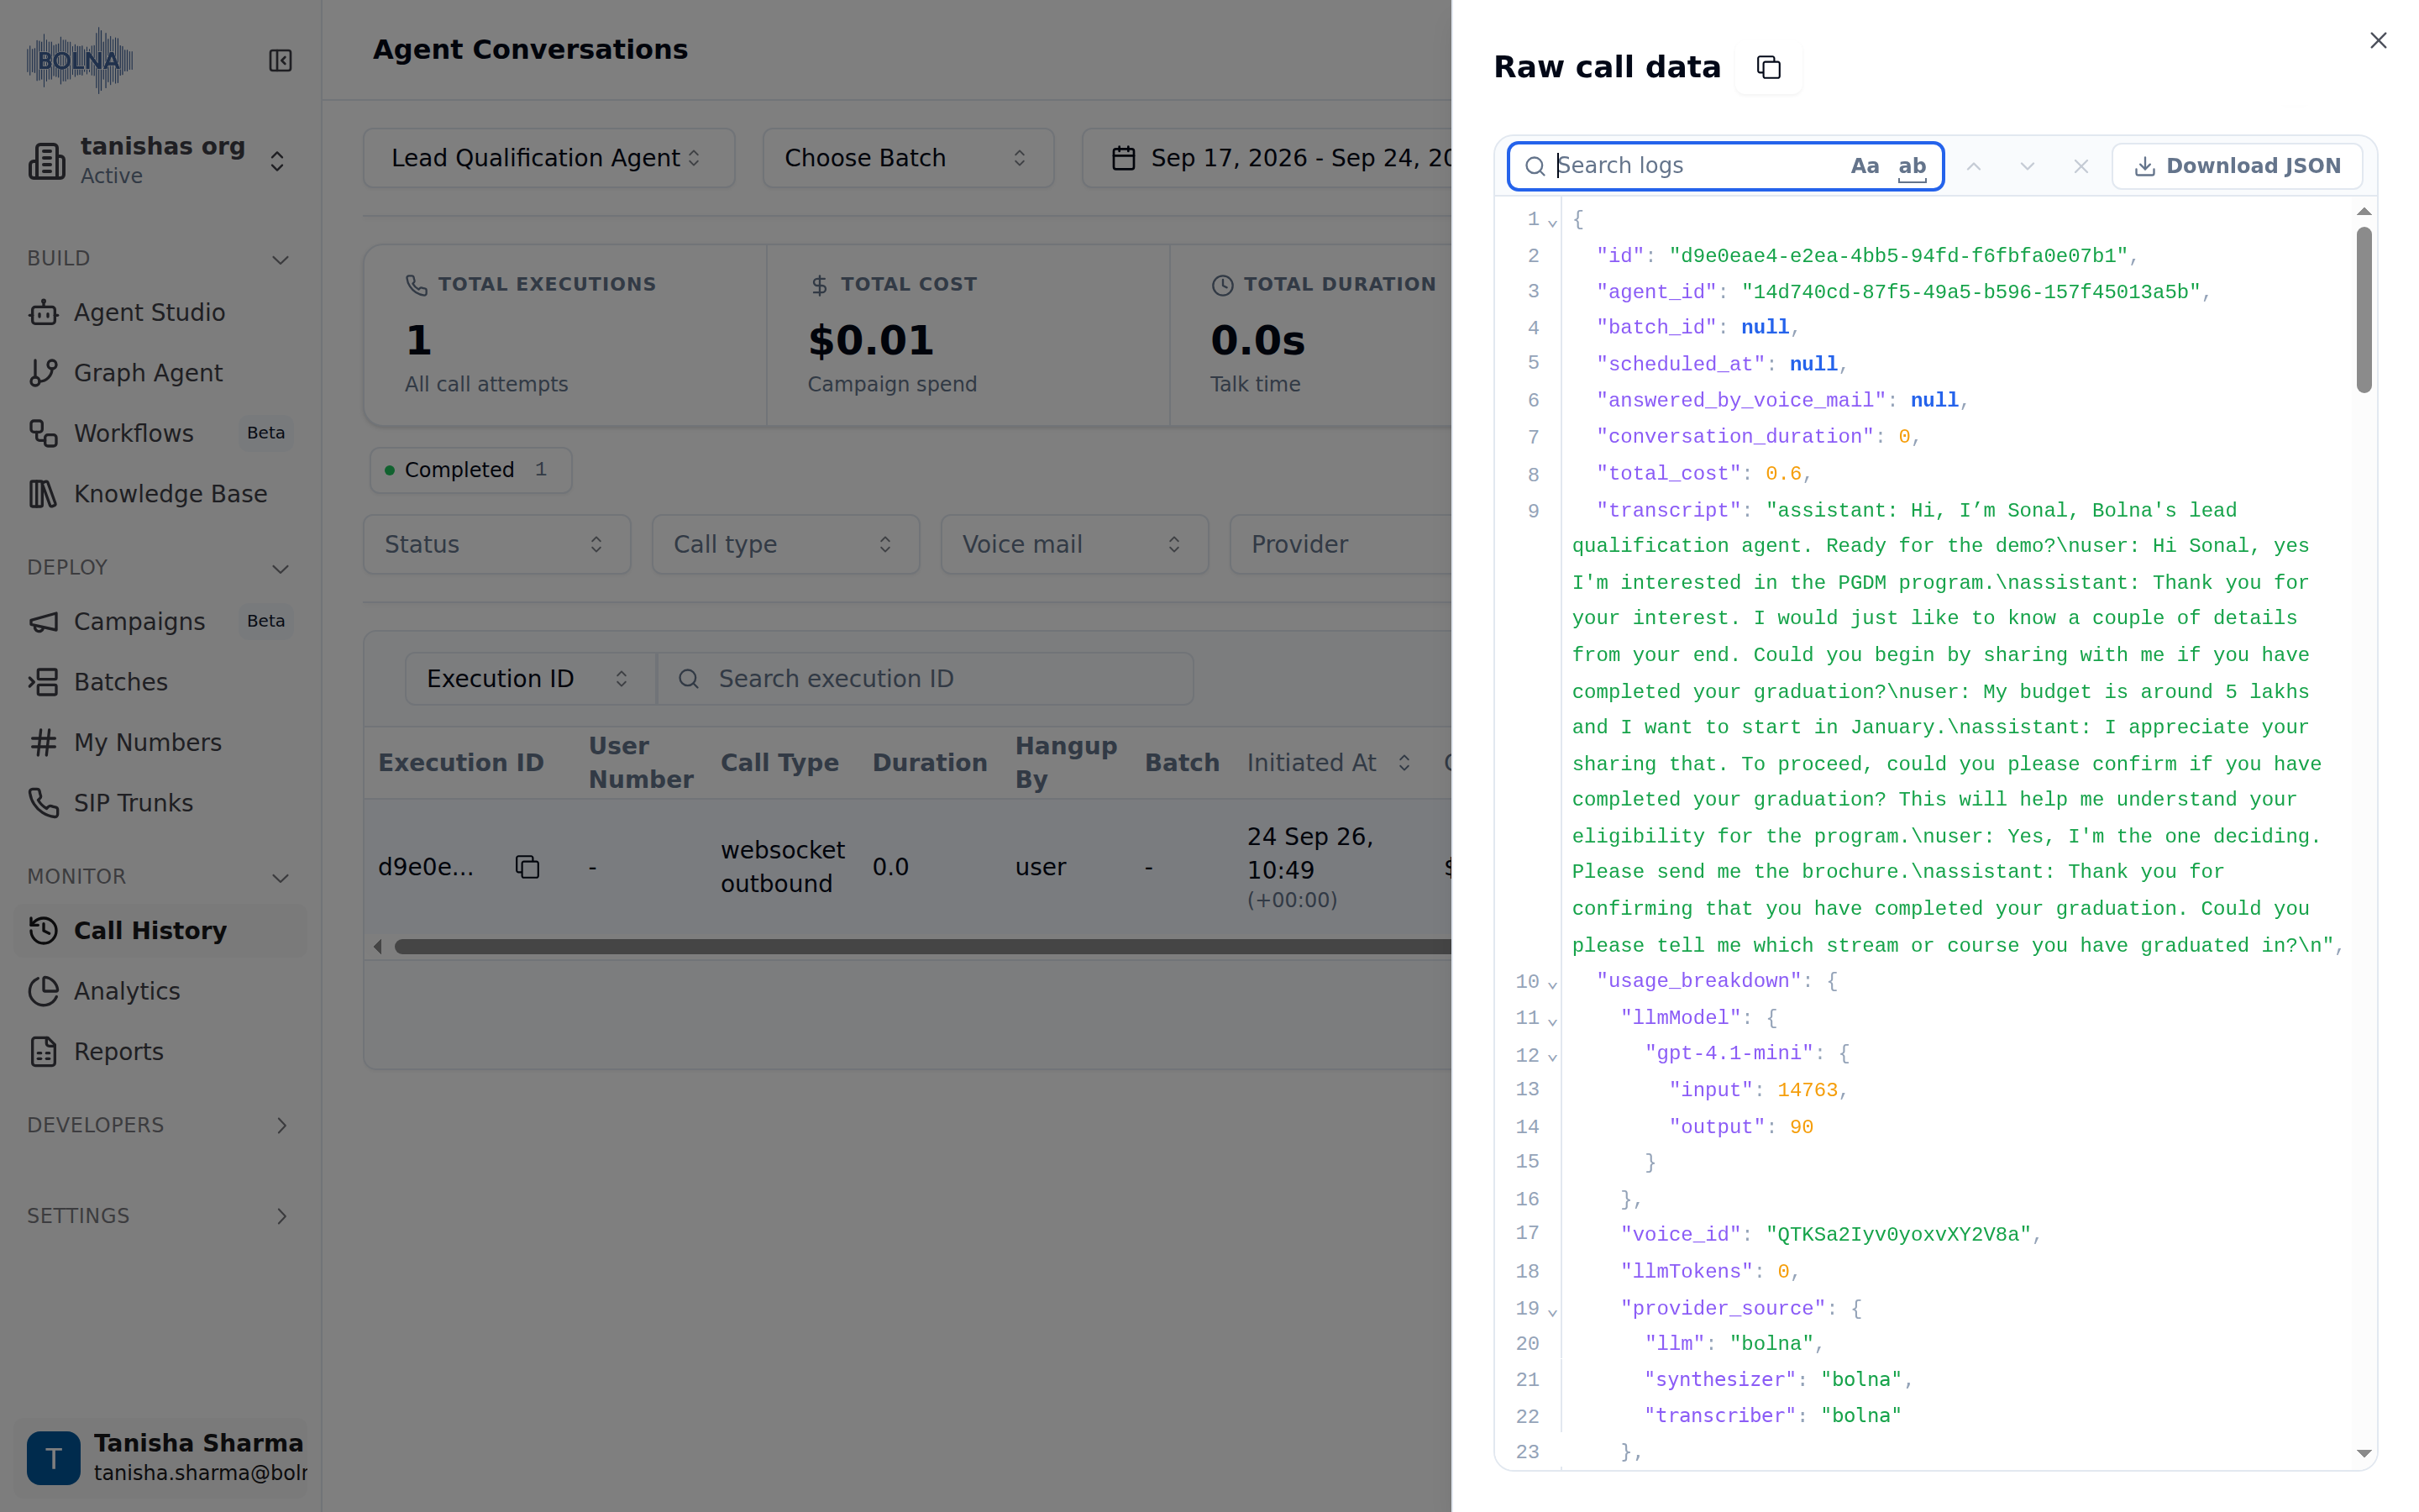Click the Download JSON button

pyautogui.click(x=2236, y=166)
